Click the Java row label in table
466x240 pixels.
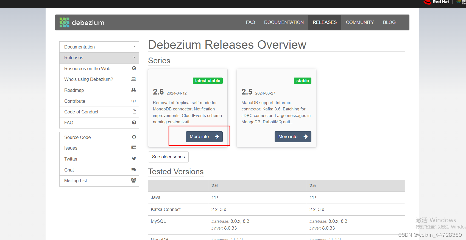coord(155,197)
